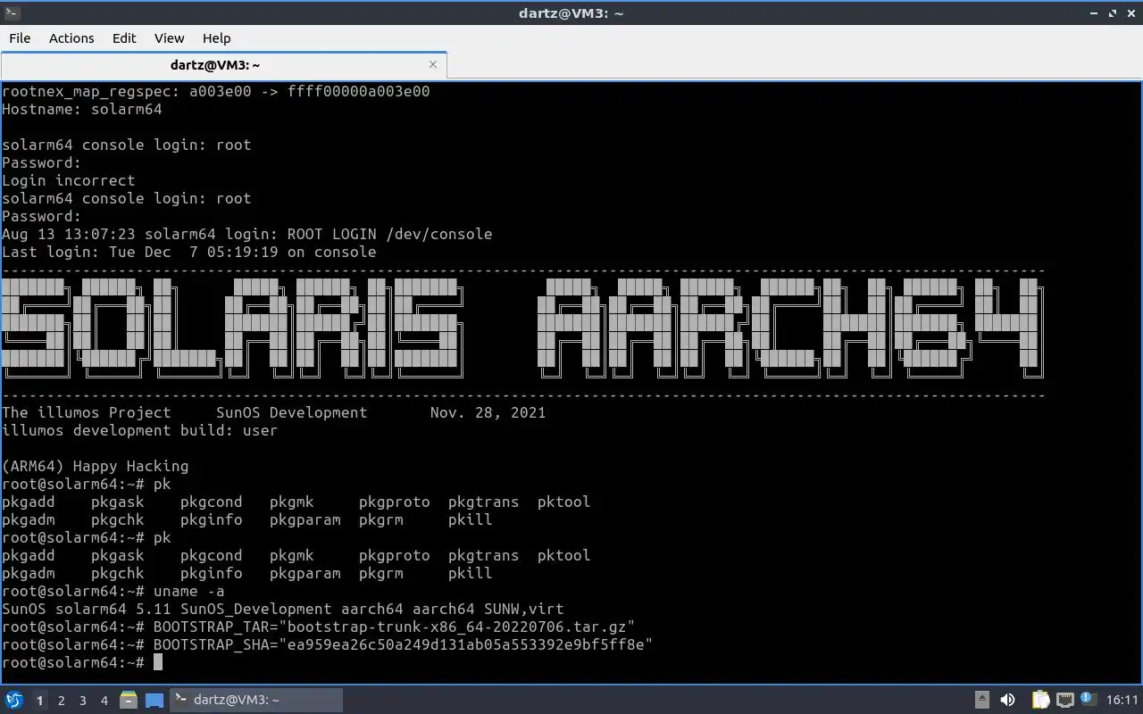Maximize the terminal window
The image size is (1143, 714).
[1113, 12]
